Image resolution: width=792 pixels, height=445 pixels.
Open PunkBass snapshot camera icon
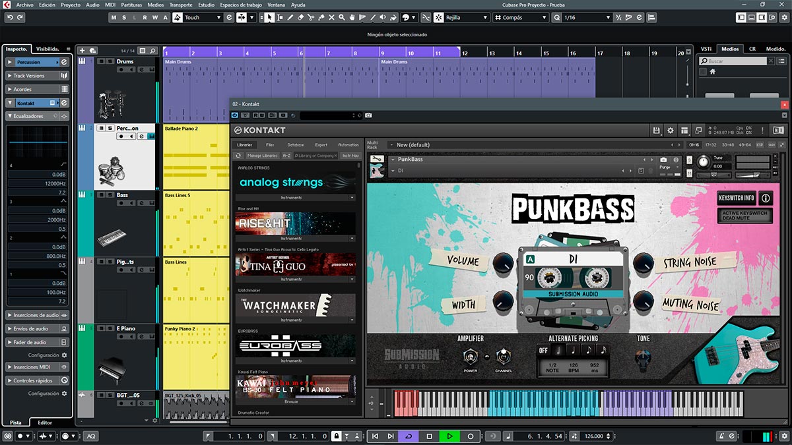click(663, 160)
